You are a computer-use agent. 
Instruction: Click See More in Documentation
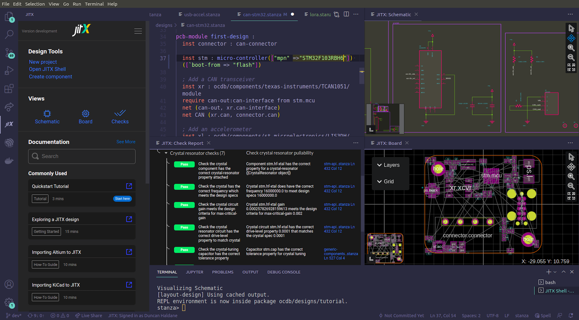pyautogui.click(x=126, y=142)
